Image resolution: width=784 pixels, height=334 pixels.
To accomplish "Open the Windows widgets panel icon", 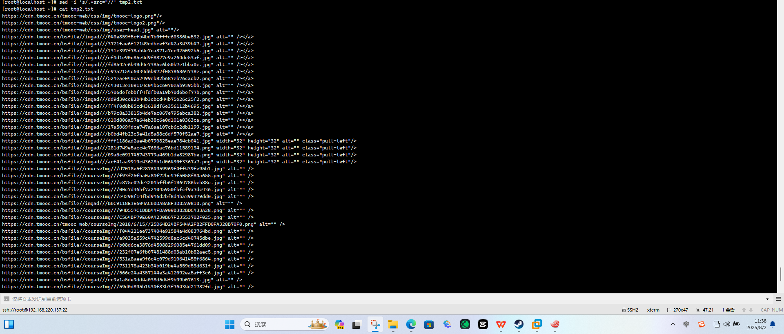I will 9,324.
